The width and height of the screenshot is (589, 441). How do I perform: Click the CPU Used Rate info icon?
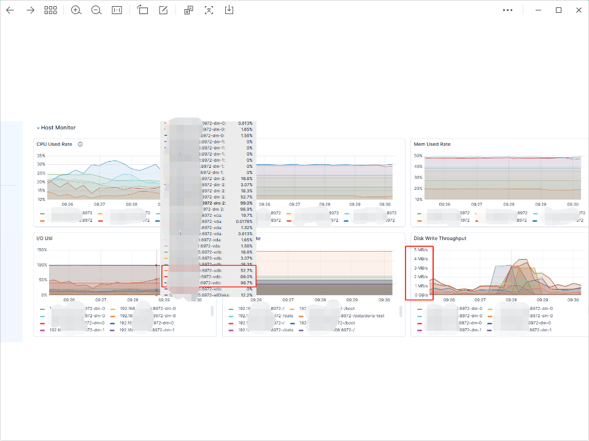point(80,145)
